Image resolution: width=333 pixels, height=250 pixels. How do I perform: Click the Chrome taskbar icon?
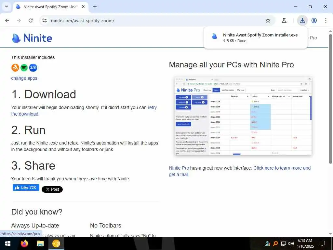tap(56, 243)
